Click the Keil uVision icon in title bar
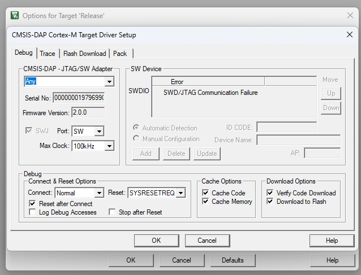The height and width of the screenshot is (275, 361). (15, 16)
